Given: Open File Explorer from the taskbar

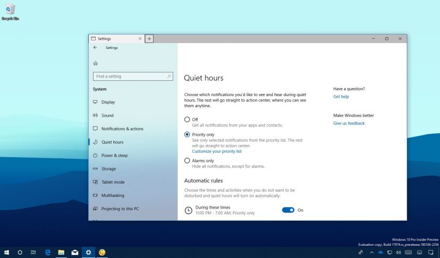Looking at the screenshot, I should tap(61, 252).
